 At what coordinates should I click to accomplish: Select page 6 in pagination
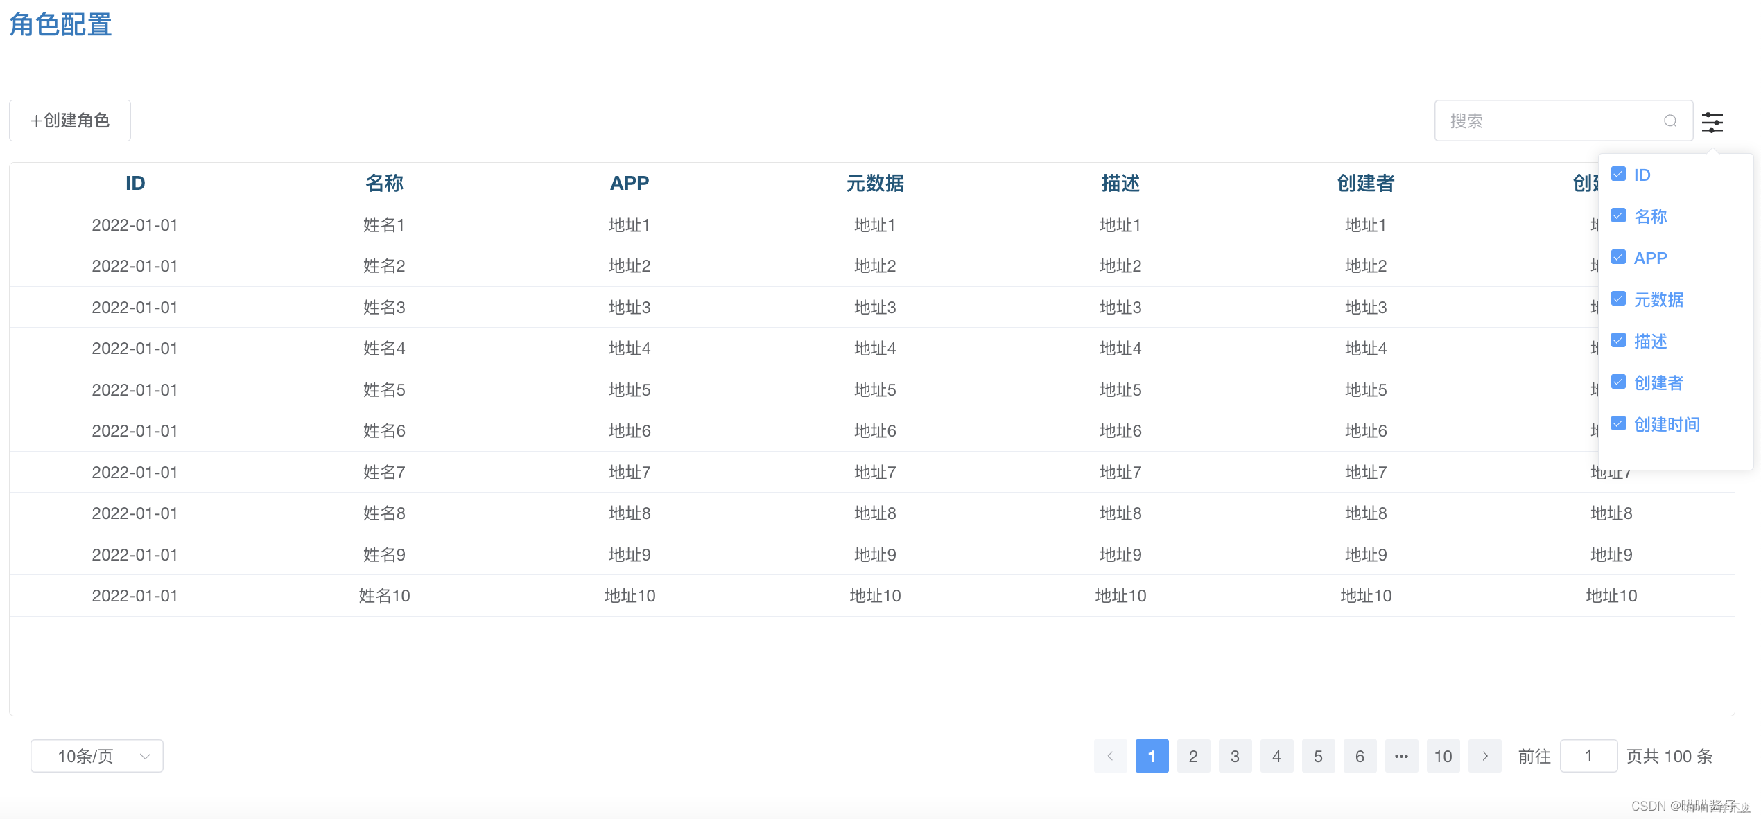1360,756
